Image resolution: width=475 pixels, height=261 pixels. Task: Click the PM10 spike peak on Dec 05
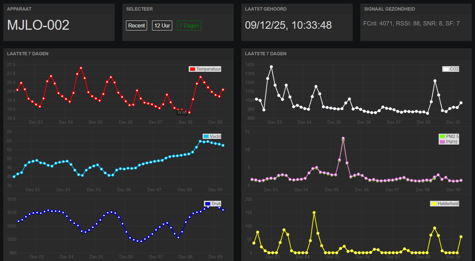(x=343, y=138)
